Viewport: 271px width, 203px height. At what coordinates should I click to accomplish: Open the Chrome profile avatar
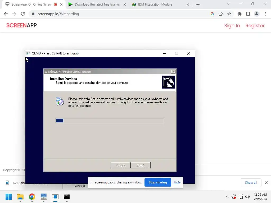click(x=257, y=14)
